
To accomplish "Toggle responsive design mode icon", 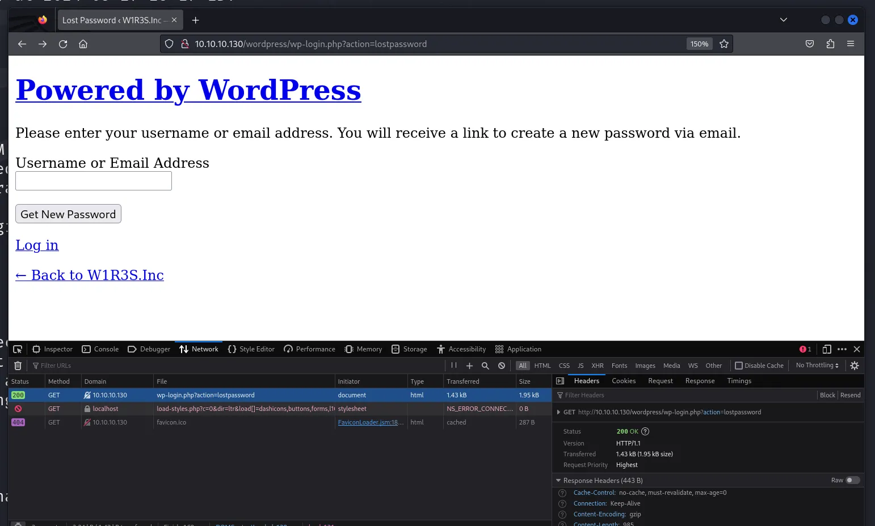I will (x=827, y=349).
